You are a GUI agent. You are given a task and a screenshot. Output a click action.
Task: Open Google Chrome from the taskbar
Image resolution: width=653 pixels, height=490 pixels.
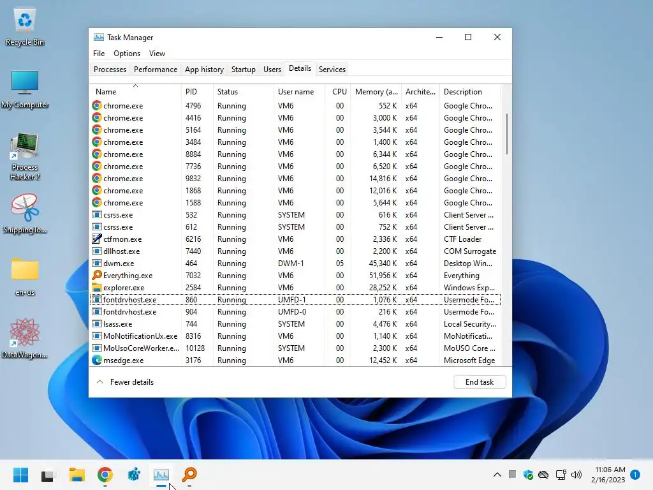105,474
